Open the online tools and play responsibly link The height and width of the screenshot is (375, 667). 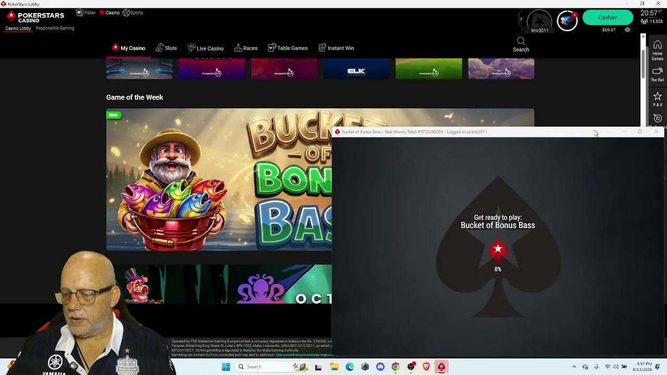click(304, 355)
